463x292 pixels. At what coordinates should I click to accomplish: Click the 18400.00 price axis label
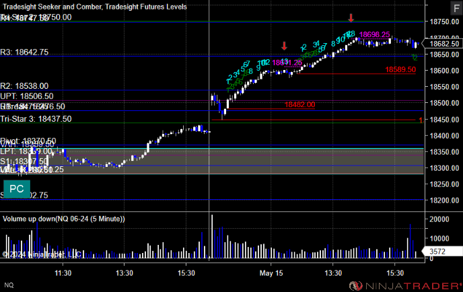click(x=444, y=136)
